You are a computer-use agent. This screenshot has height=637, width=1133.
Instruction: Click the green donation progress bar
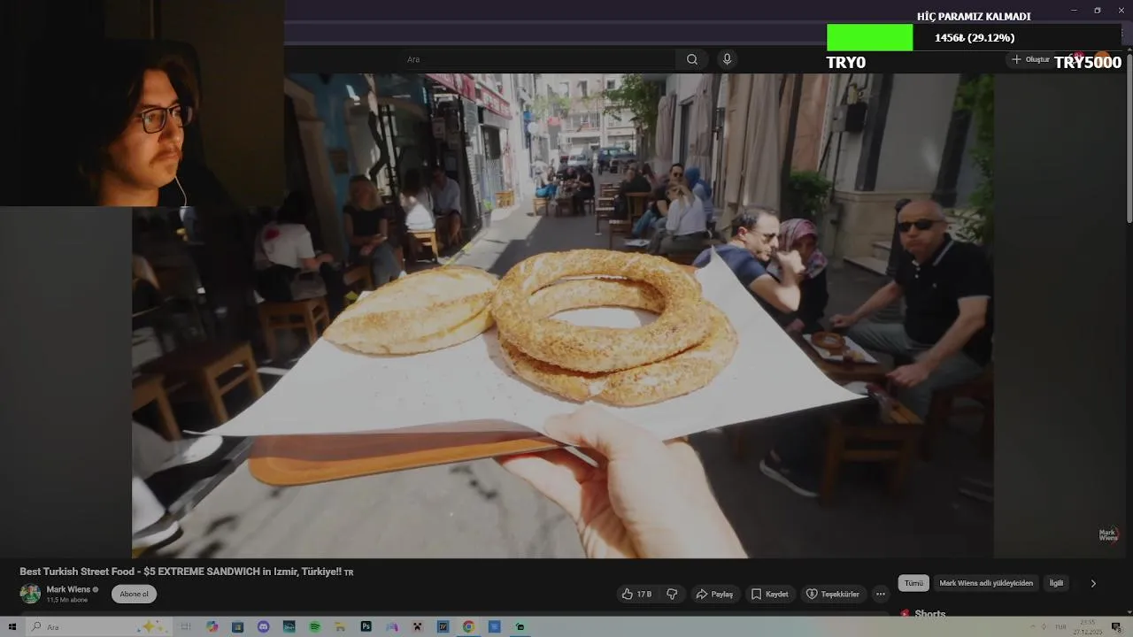pyautogui.click(x=869, y=37)
